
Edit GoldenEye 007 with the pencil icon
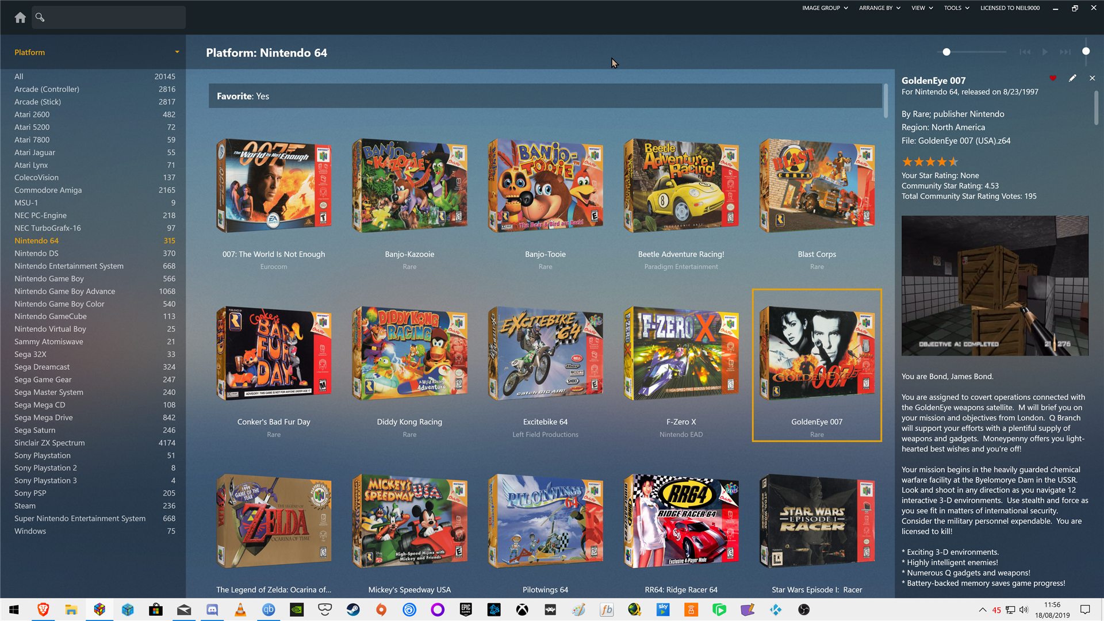coord(1072,78)
